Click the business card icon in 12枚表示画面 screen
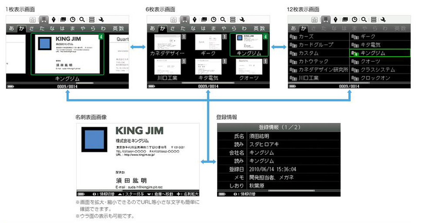425x223 pixels. (x=326, y=19)
